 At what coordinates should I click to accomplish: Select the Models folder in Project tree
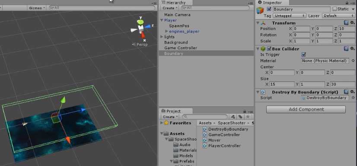(x=183, y=156)
